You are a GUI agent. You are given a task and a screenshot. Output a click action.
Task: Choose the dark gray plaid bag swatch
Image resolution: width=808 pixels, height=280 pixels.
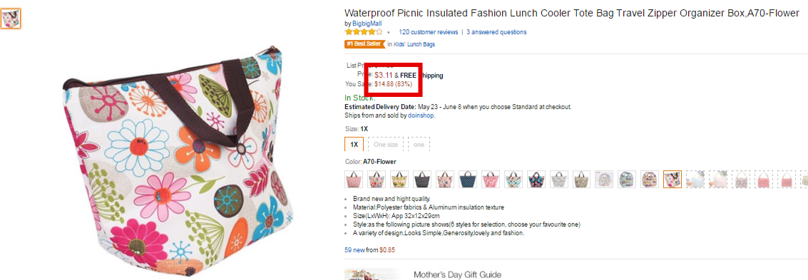tap(422, 179)
